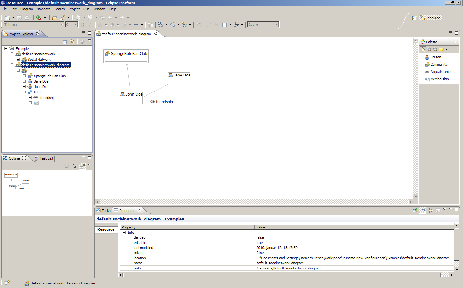Screen dimensions: 463x288
Task: Switch to the Task List tab
Action: point(44,158)
